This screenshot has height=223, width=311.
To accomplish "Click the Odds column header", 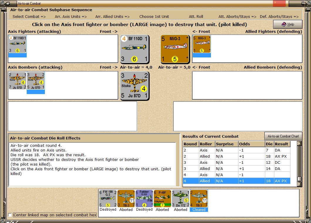I will pyautogui.click(x=252, y=144).
